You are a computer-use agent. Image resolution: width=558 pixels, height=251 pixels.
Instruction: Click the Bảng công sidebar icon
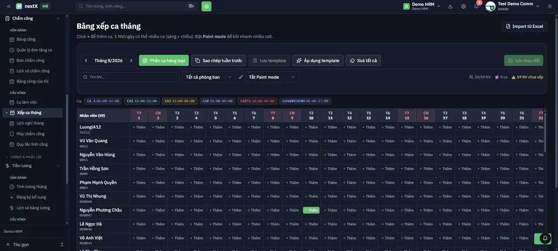coord(12,40)
